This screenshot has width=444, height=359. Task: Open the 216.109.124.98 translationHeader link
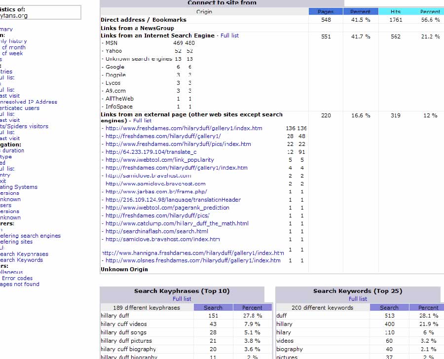[173, 200]
